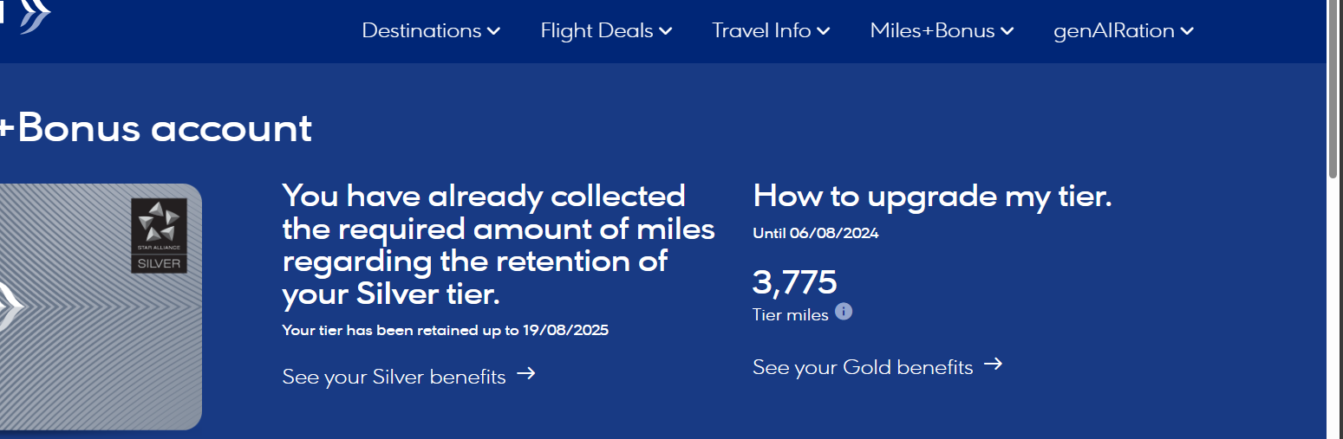The width and height of the screenshot is (1343, 439).
Task: Select genAIRation in the navigation bar
Action: [1114, 31]
